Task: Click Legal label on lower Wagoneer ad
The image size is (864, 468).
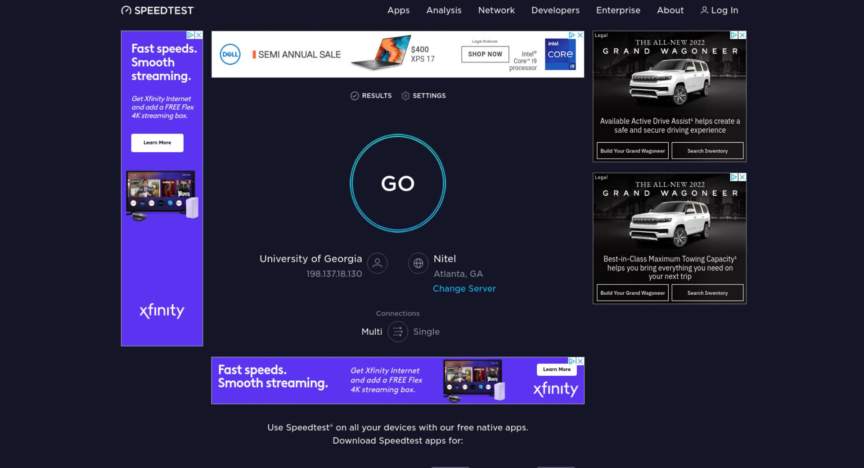Action: point(601,177)
